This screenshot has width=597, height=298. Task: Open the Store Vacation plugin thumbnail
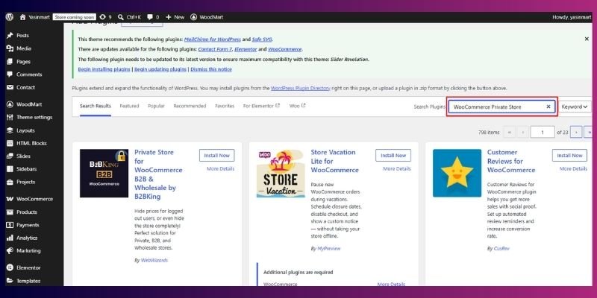pyautogui.click(x=281, y=174)
